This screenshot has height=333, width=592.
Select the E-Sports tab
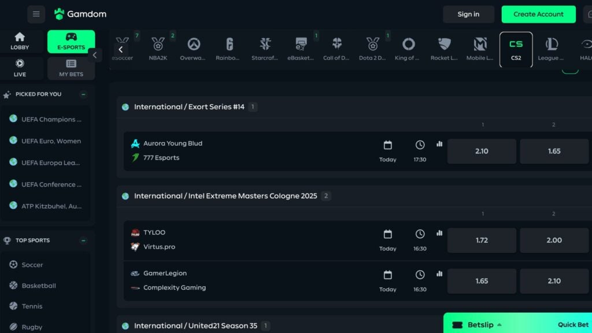71,41
